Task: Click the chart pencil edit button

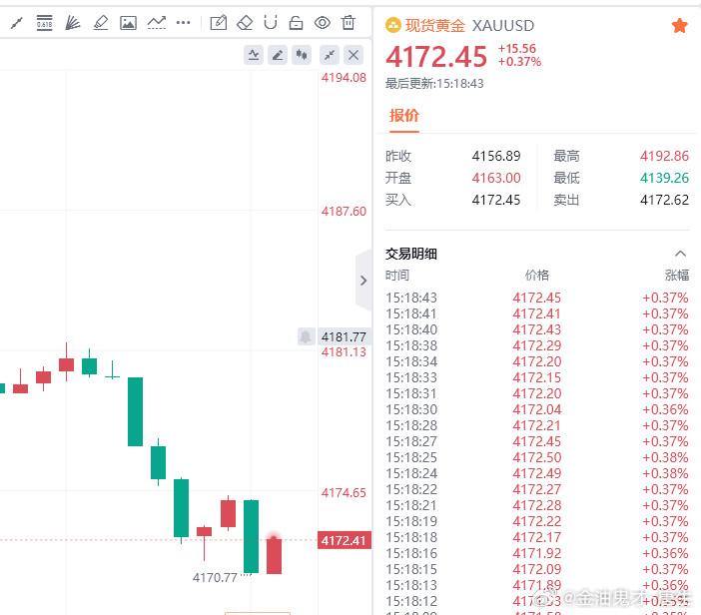Action: [278, 55]
